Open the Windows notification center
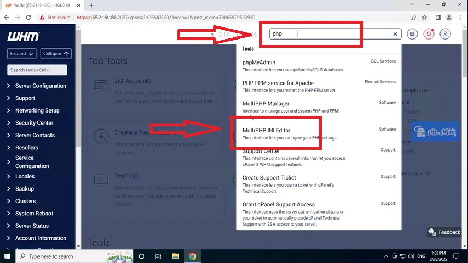Image resolution: width=468 pixels, height=263 pixels. point(456,256)
